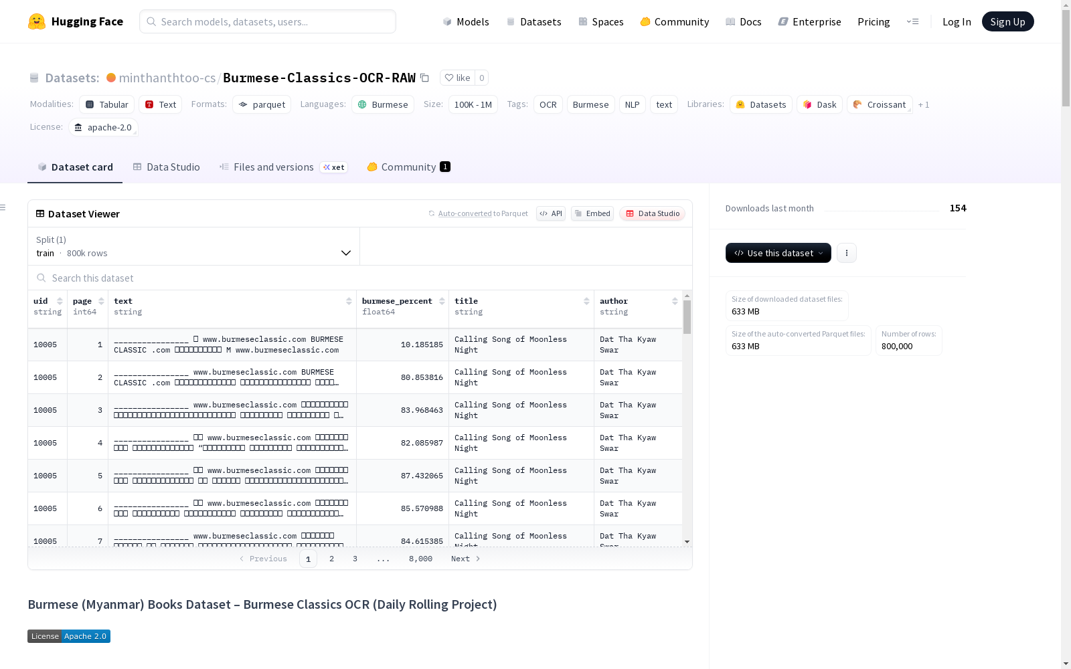Viewport: 1071px width, 669px height.
Task: Open the API button in Dataset Viewer
Action: point(551,213)
